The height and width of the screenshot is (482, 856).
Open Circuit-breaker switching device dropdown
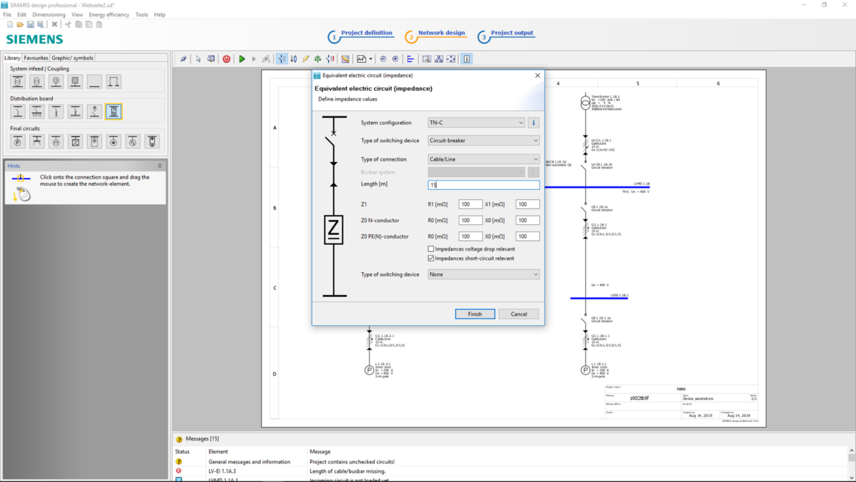coord(484,141)
